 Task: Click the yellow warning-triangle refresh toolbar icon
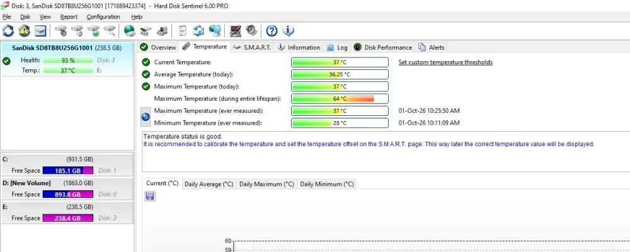[24, 30]
